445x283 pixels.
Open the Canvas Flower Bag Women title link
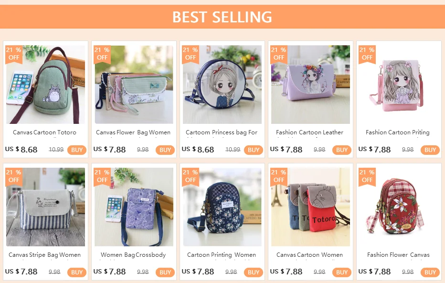[x=133, y=132]
